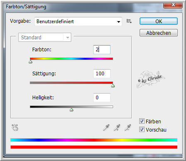Image resolution: width=186 pixels, height=161 pixels.
Task: Confirm with the OK button
Action: 159,21
